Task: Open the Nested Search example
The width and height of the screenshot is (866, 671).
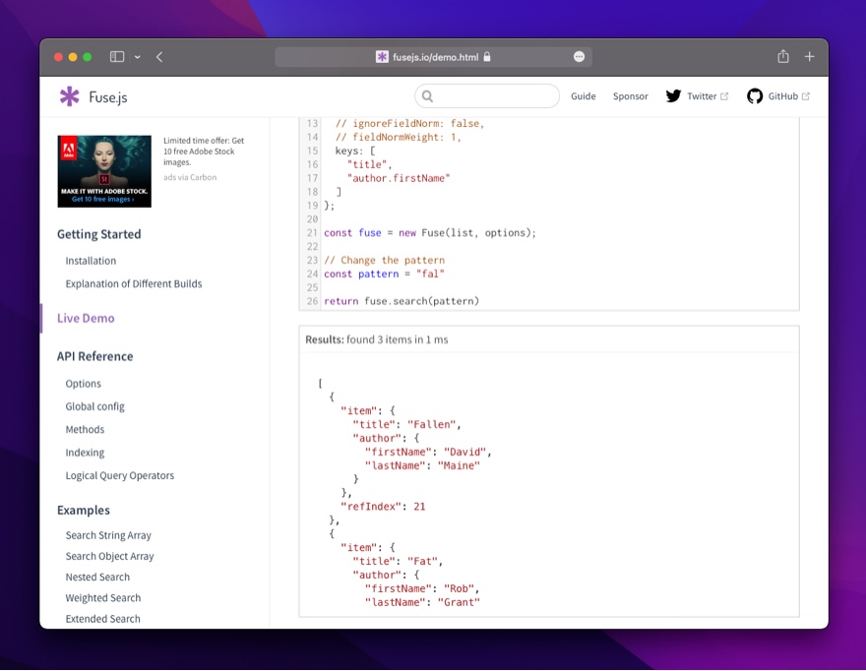Action: [x=96, y=577]
